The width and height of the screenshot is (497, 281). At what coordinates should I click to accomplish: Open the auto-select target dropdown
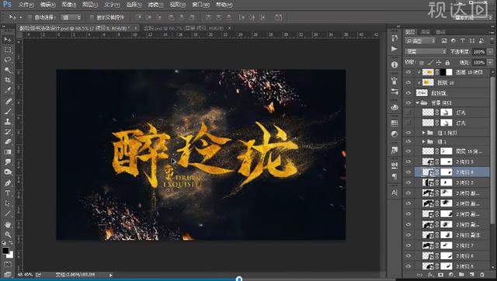[x=71, y=17]
